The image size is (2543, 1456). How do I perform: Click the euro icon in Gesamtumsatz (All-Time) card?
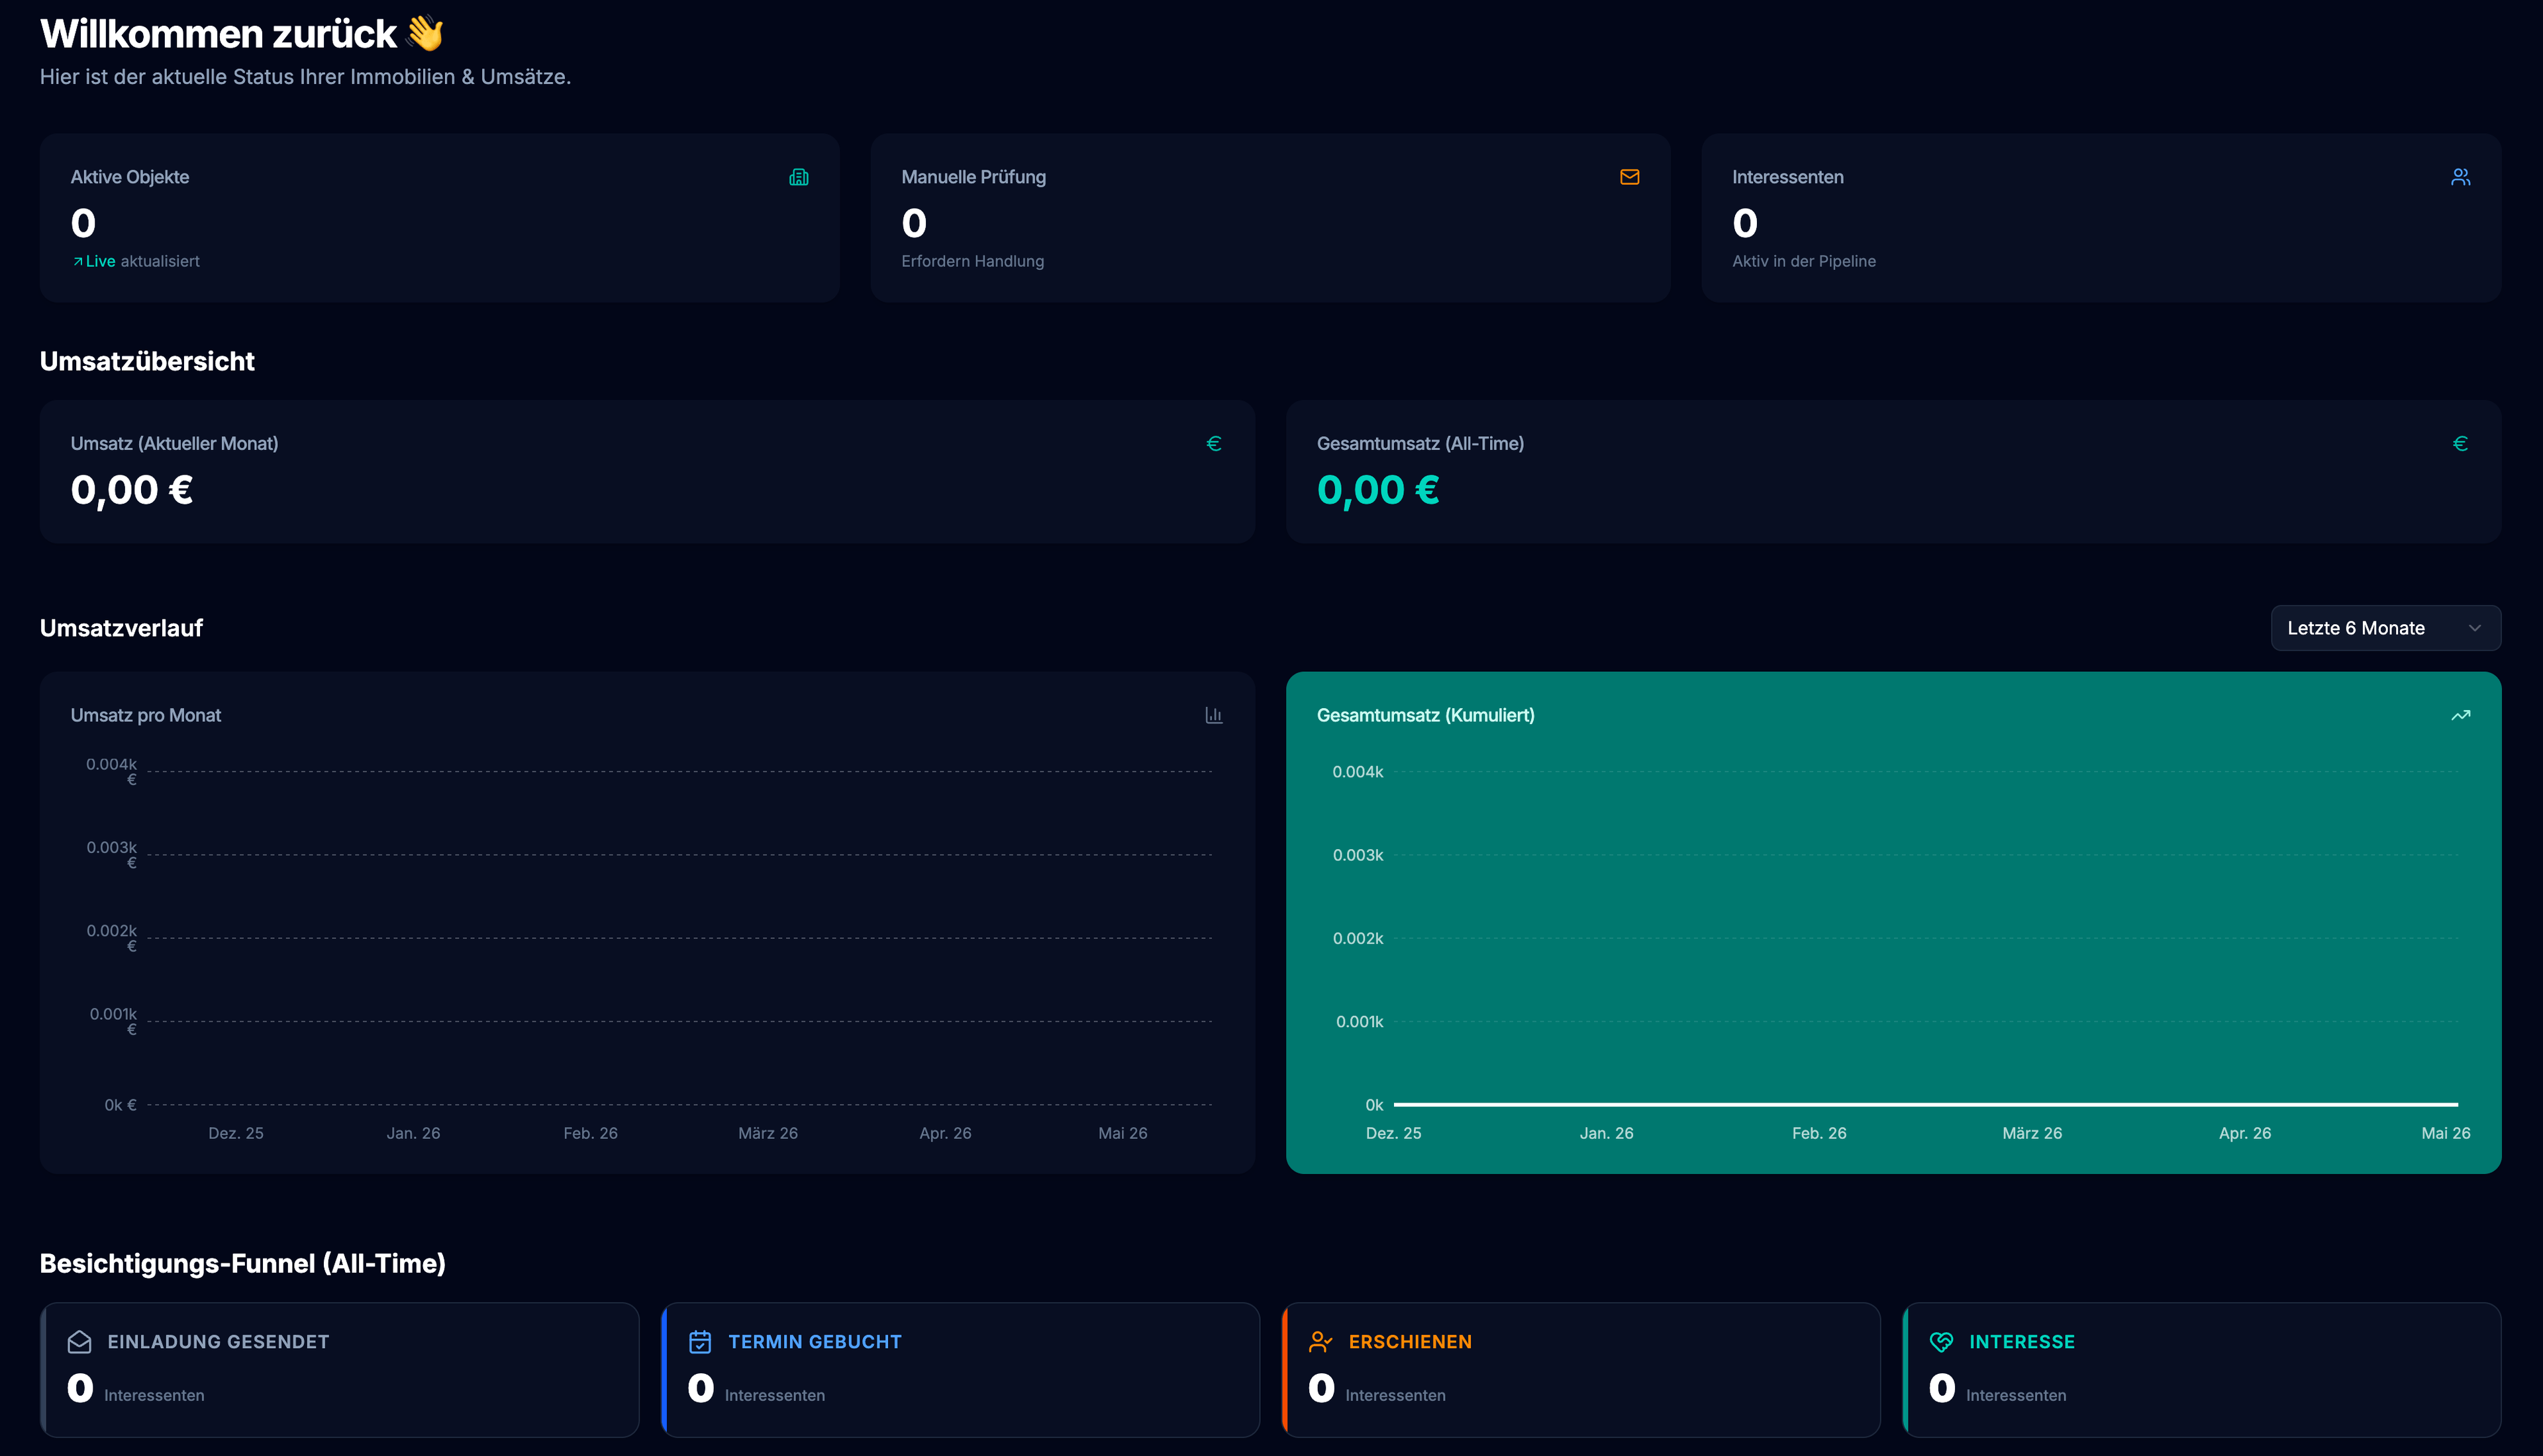pyautogui.click(x=2460, y=443)
